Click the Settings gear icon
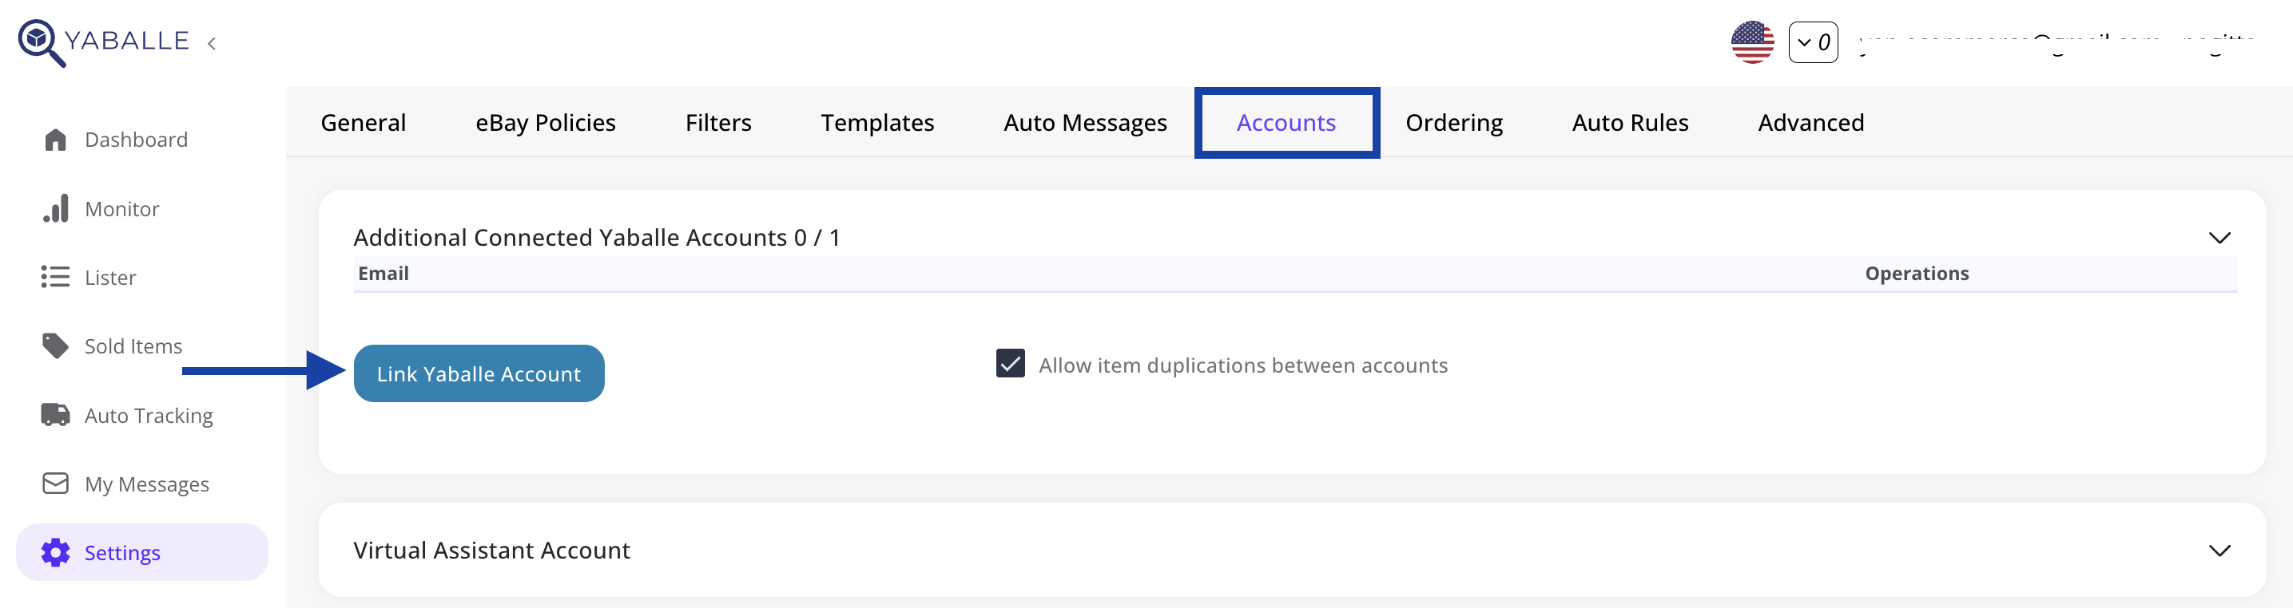 tap(55, 553)
